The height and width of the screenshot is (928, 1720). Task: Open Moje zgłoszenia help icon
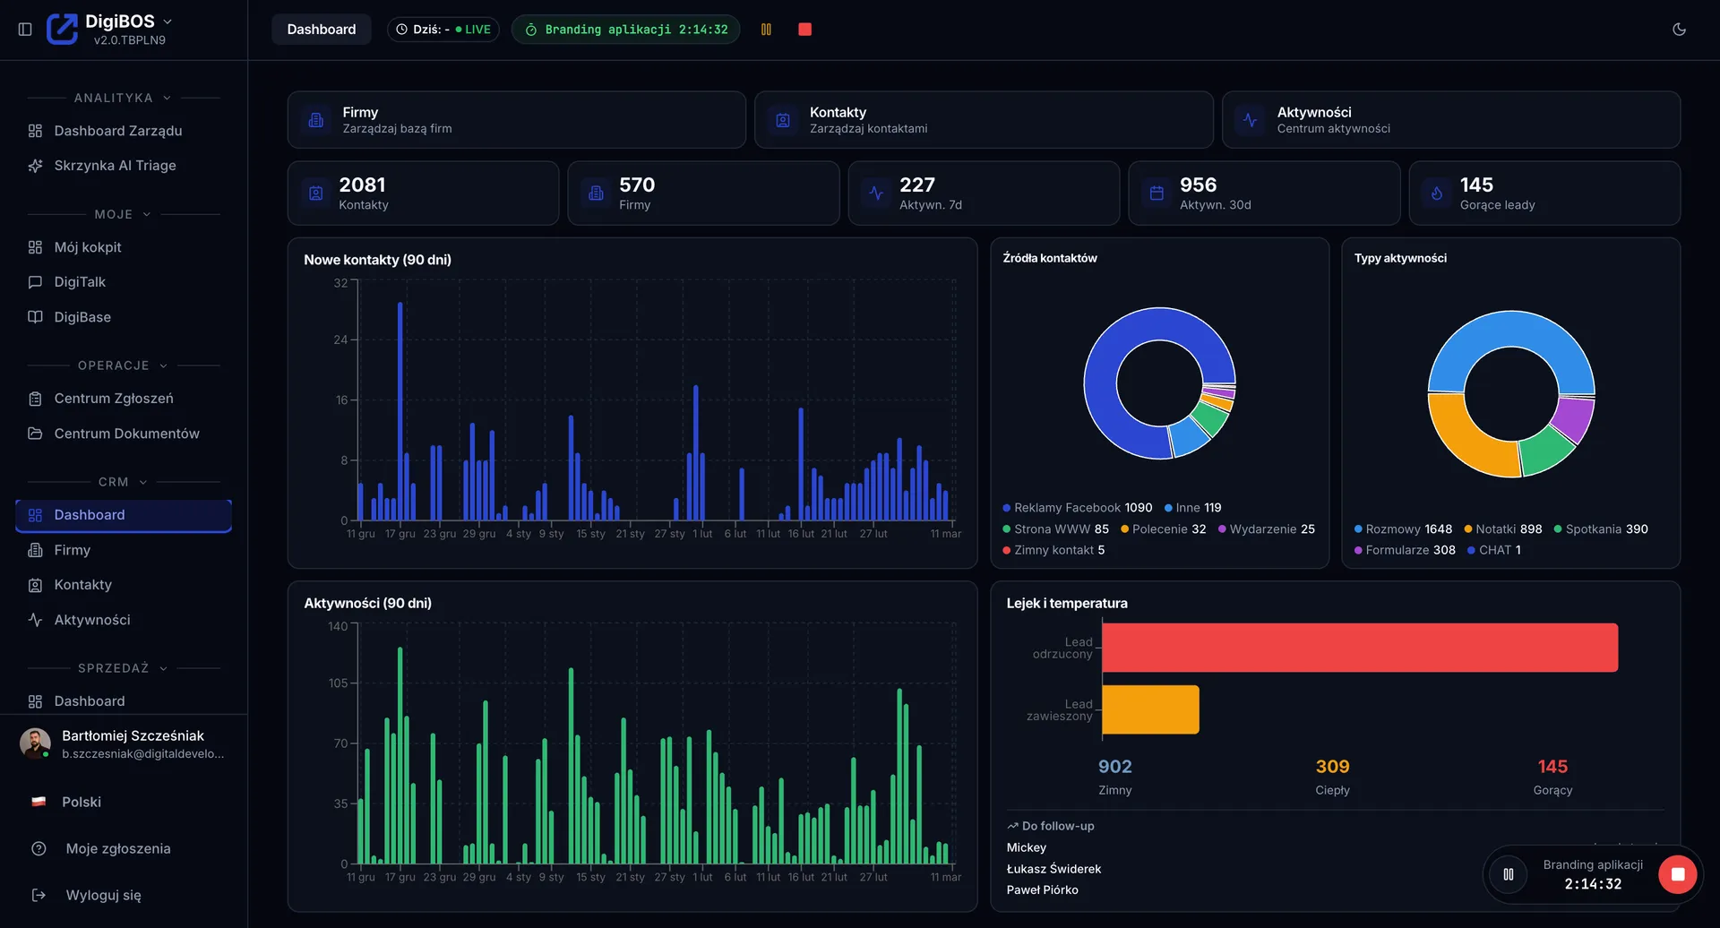tap(39, 848)
